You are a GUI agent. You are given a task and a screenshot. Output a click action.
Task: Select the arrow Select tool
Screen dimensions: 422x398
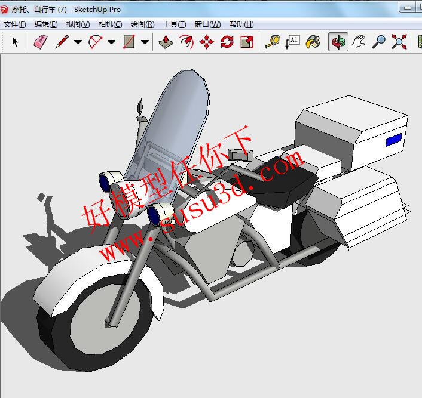click(15, 42)
